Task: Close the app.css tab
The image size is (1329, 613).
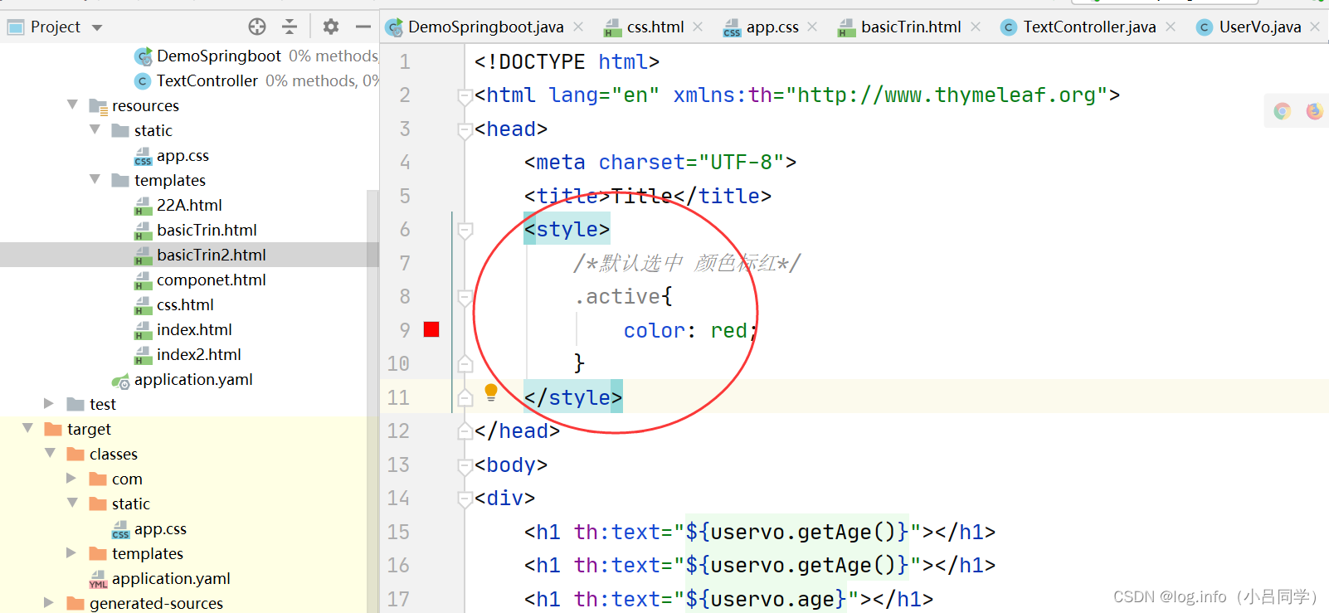Action: point(812,27)
